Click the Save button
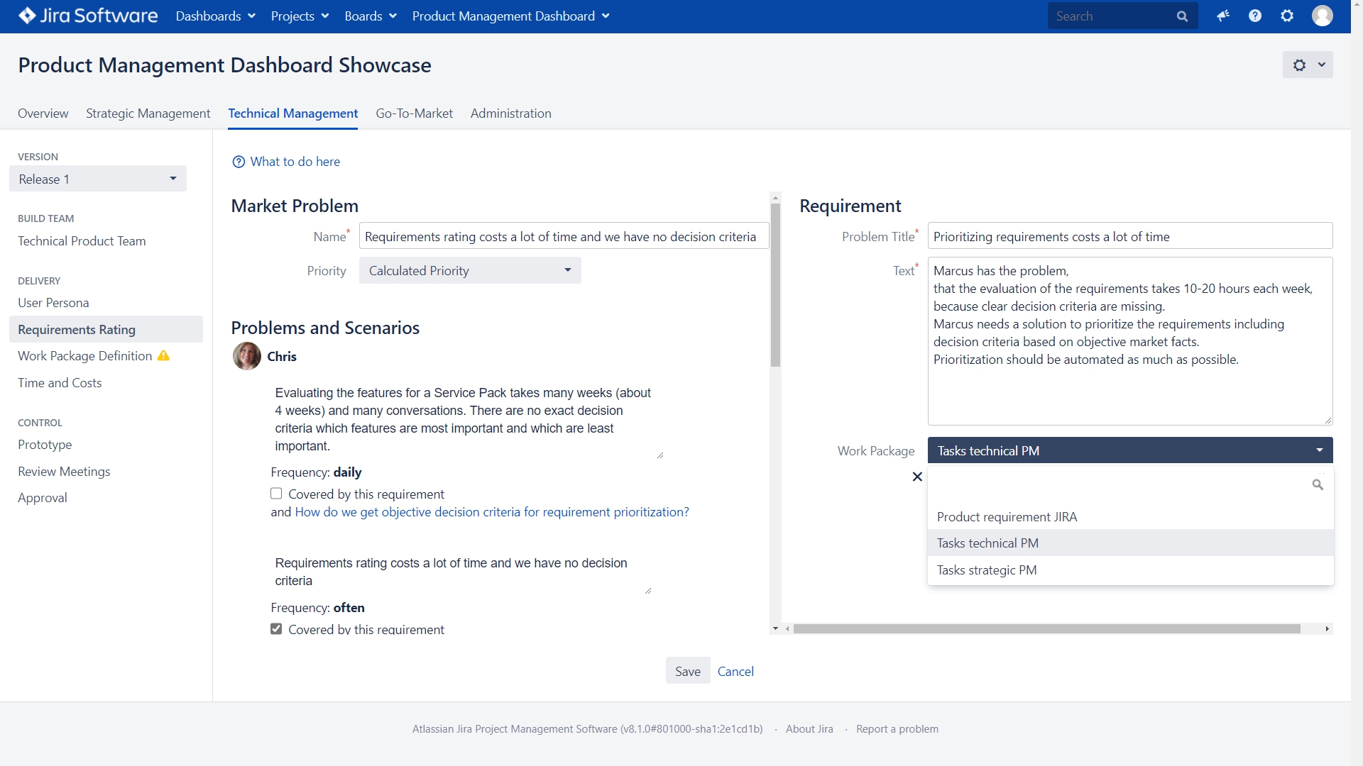 pos(687,670)
